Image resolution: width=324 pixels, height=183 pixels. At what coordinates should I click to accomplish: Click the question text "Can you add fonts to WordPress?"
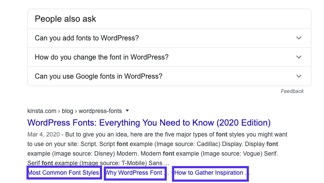click(x=87, y=38)
